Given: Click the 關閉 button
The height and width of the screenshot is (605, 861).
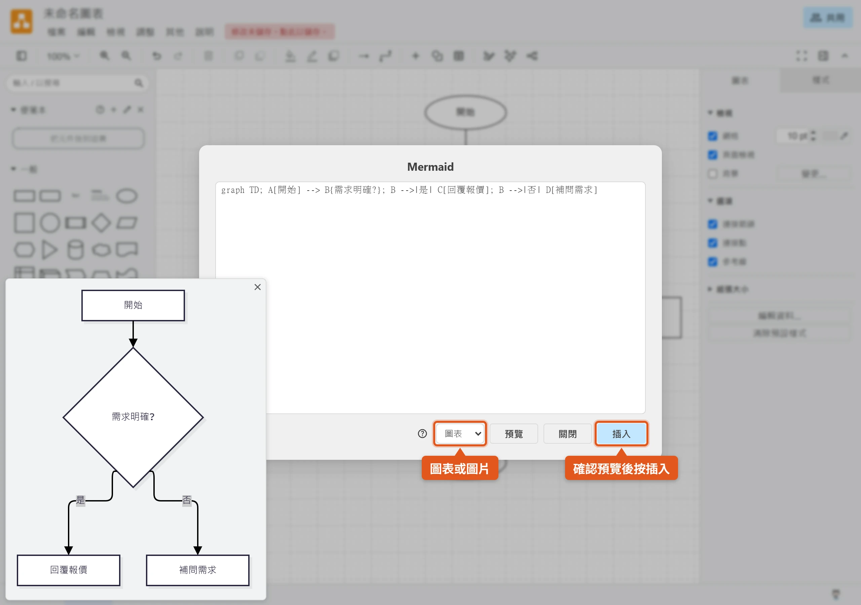Looking at the screenshot, I should pos(567,434).
